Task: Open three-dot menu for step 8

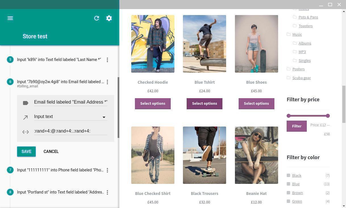Action: (107, 192)
